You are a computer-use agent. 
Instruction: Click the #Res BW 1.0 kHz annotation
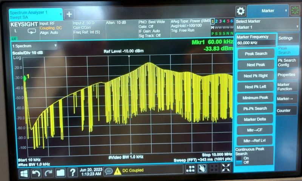pos(34,164)
